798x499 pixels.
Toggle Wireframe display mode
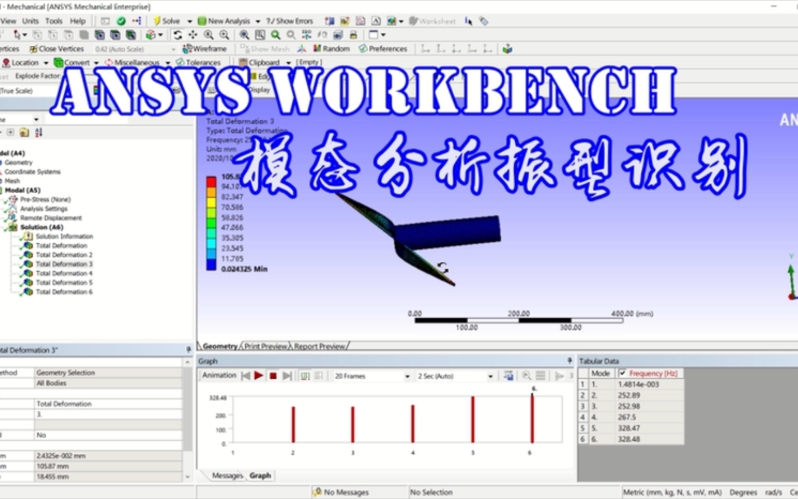click(x=205, y=49)
